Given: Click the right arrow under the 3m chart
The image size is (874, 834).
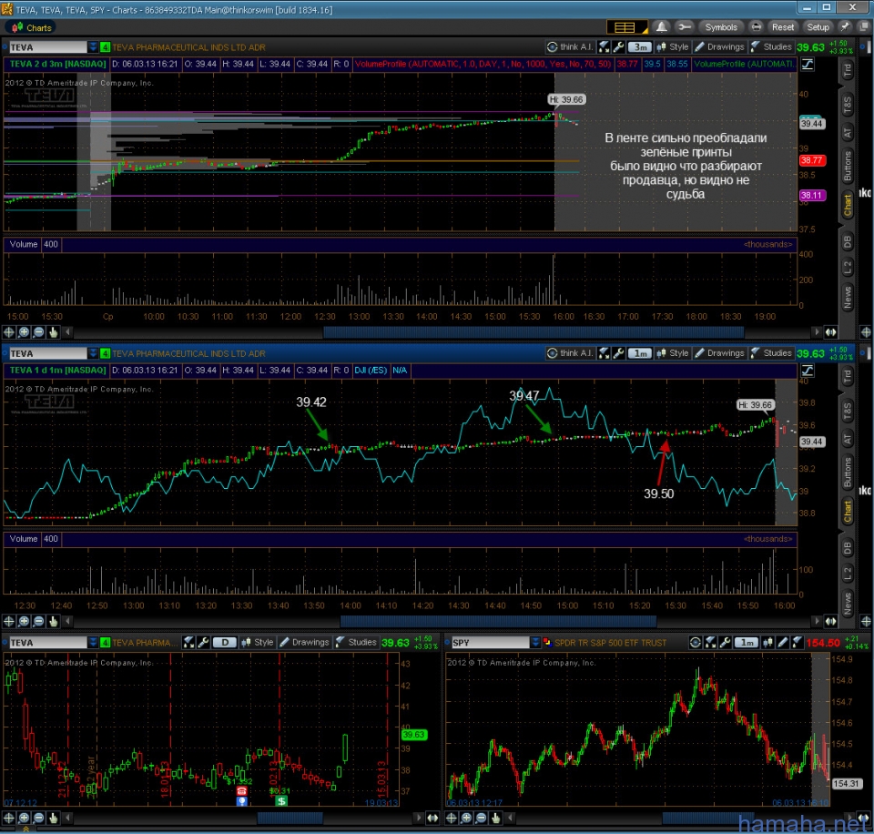Looking at the screenshot, I should click(817, 332).
